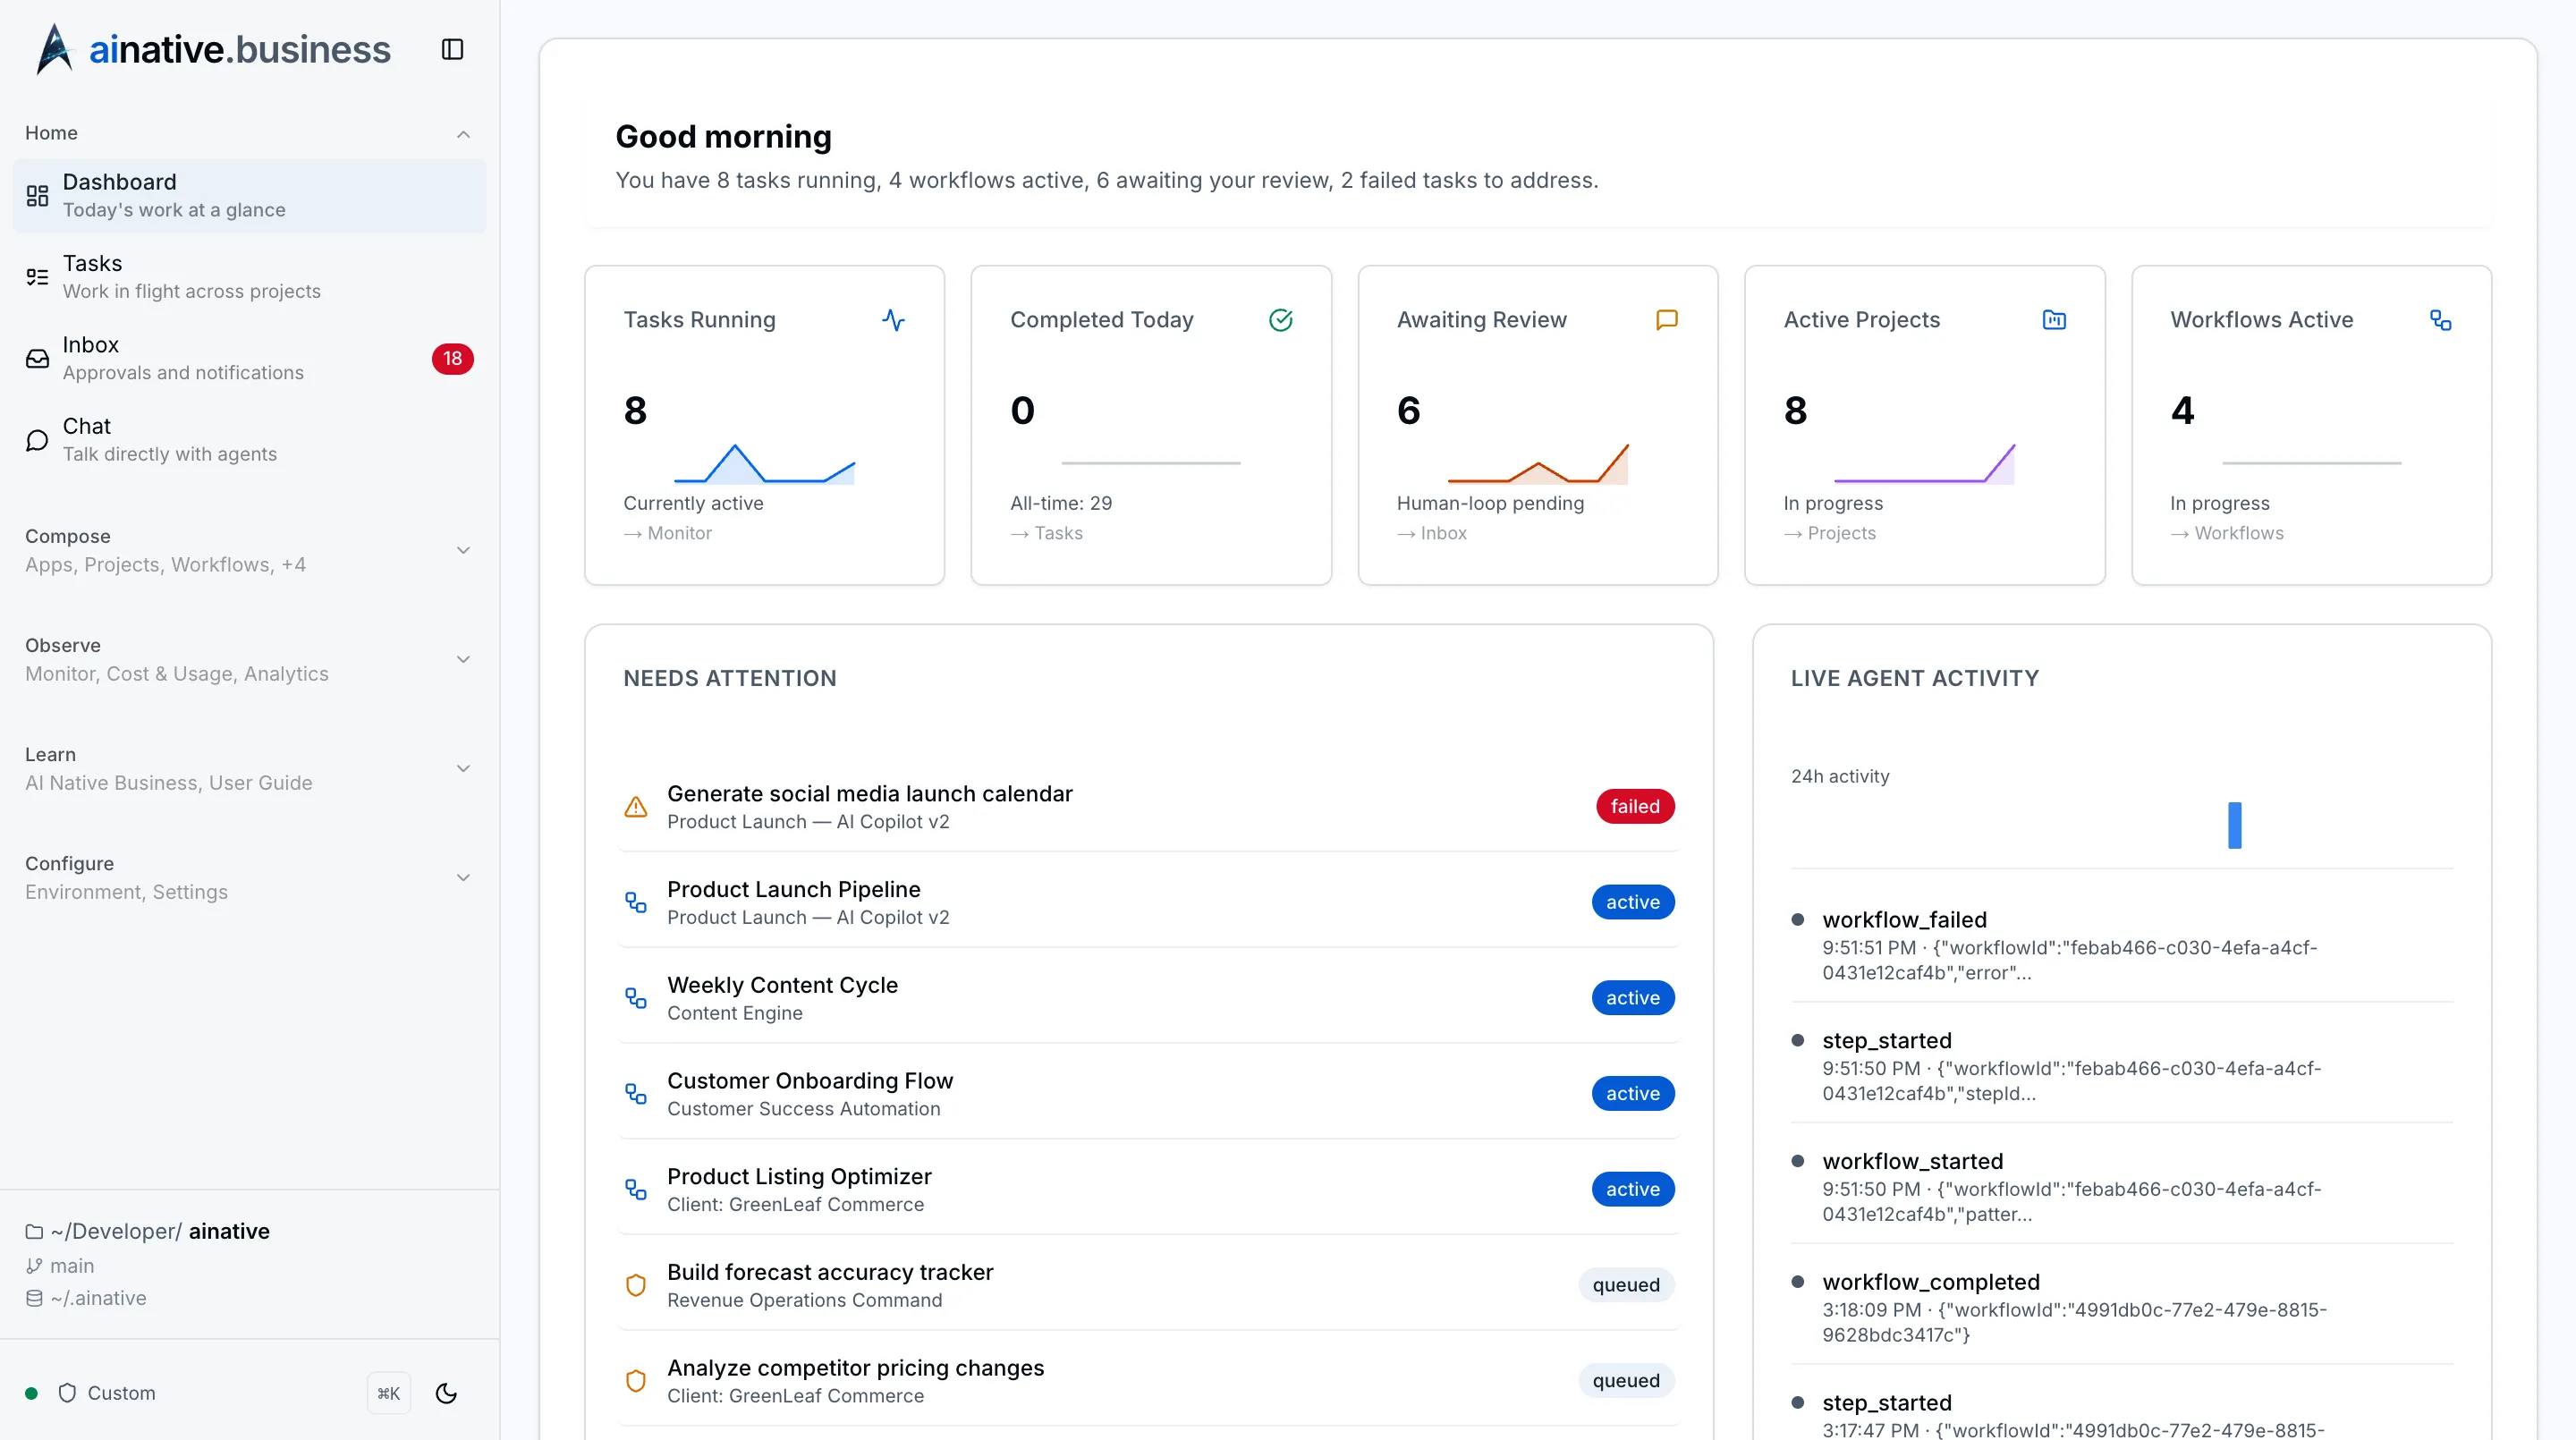Follow the Monitor link under Tasks Running

point(668,534)
